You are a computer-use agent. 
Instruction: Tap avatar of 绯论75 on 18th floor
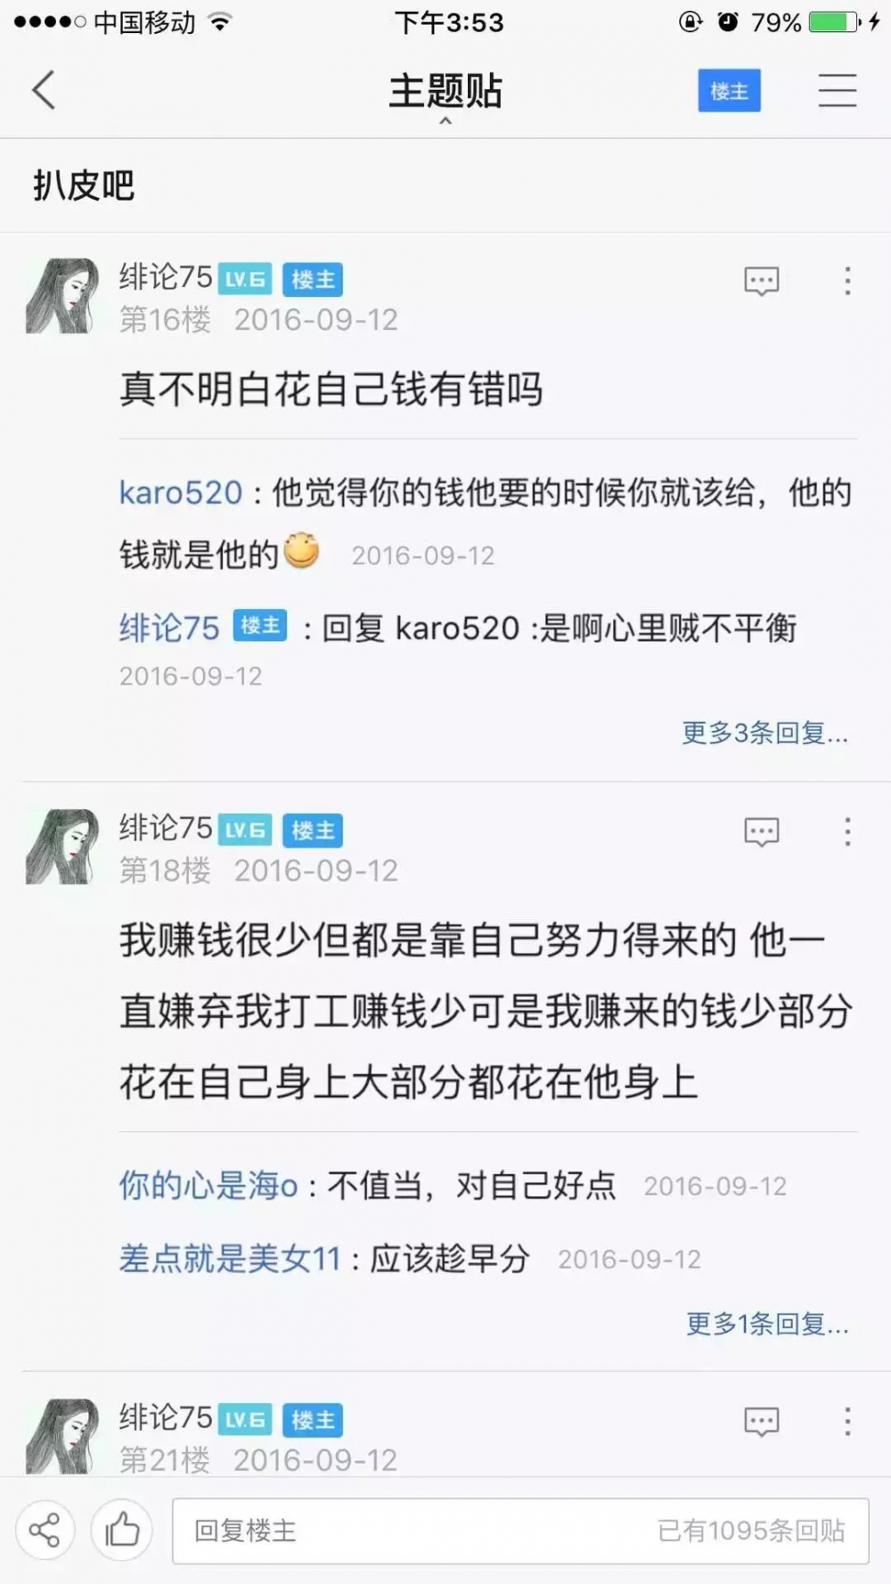(62, 847)
